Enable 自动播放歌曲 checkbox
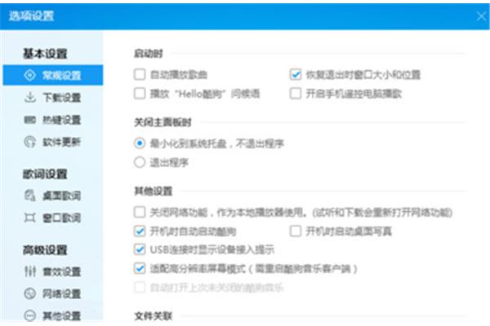The width and height of the screenshot is (490, 326). tap(140, 74)
